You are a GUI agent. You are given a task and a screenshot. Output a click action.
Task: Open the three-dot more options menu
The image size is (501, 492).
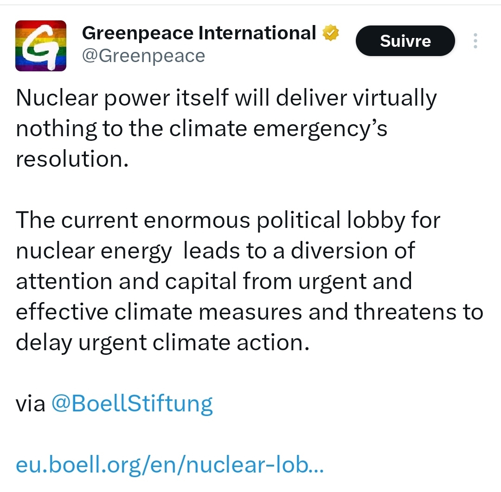coord(475,41)
